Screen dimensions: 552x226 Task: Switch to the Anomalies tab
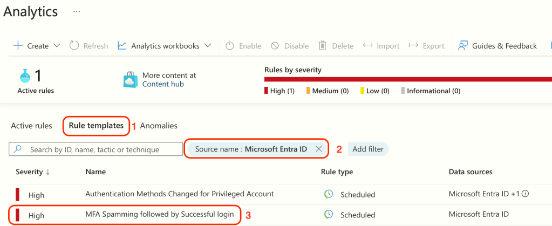tap(159, 126)
